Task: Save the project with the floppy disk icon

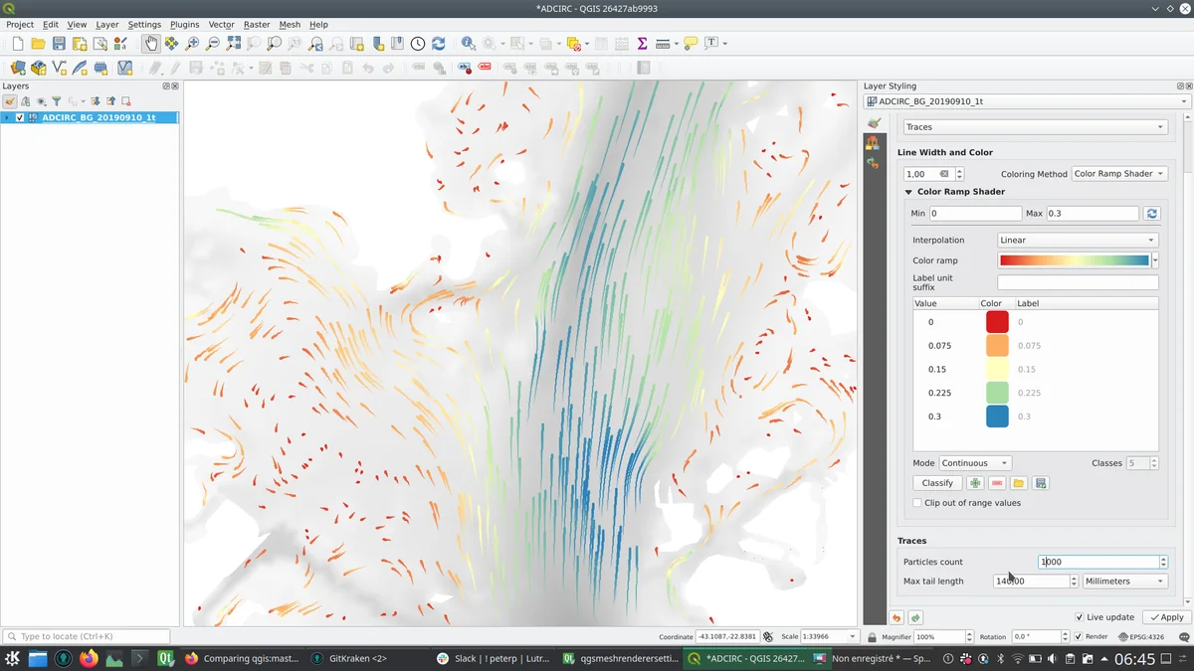Action: pos(59,44)
